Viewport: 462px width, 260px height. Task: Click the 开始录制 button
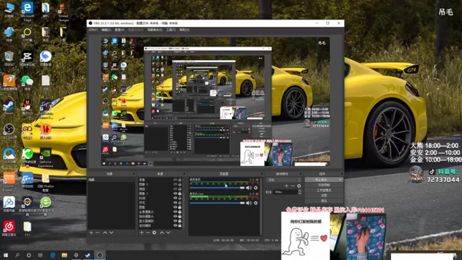(323, 185)
